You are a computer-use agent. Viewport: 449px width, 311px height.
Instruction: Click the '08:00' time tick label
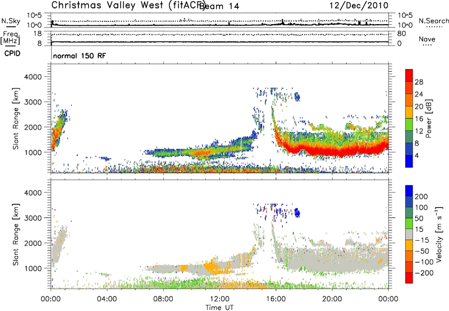tap(163, 299)
